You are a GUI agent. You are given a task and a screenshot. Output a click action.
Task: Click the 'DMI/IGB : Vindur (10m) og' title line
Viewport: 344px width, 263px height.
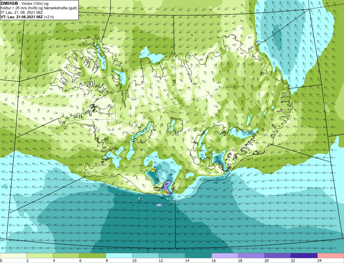pyautogui.click(x=24, y=3)
